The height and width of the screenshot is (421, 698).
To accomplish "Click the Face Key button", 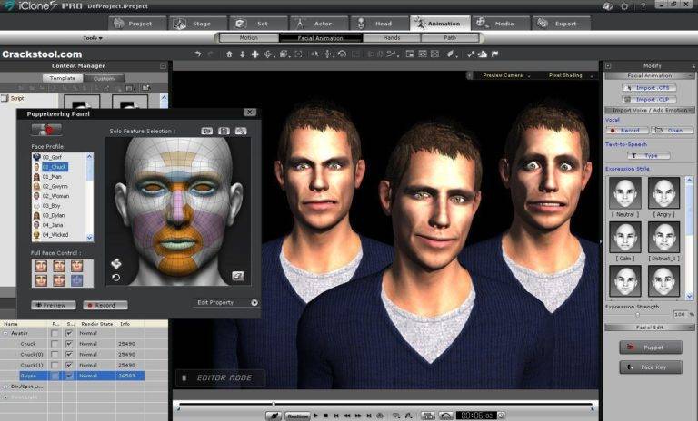I will pyautogui.click(x=650, y=367).
